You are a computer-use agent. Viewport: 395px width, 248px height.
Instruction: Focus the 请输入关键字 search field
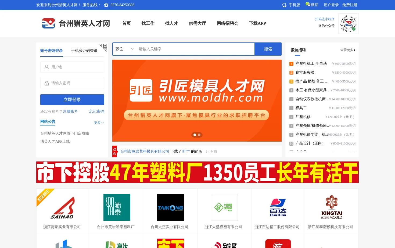point(195,49)
